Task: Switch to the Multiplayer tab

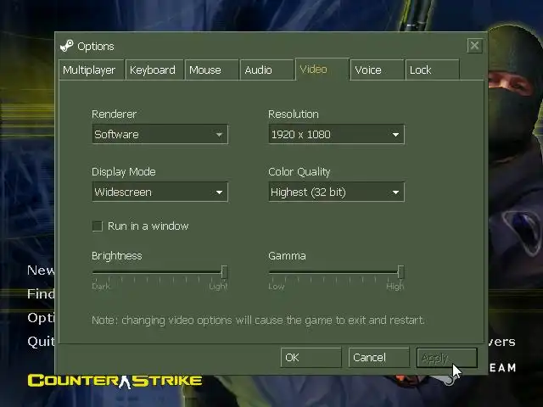Action: point(92,70)
